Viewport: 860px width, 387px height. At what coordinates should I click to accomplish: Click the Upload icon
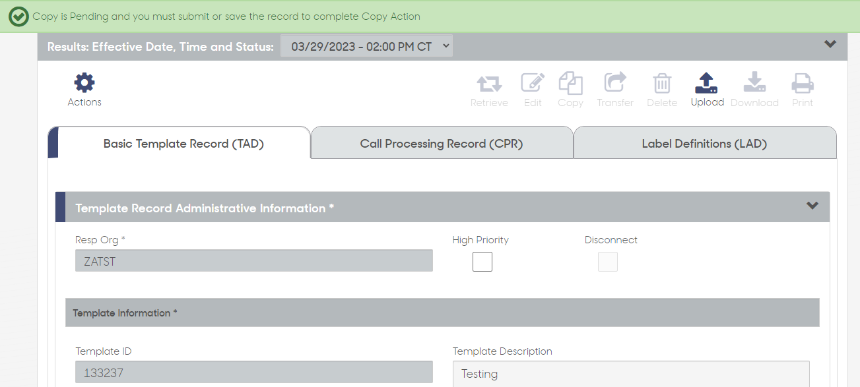coord(707,83)
